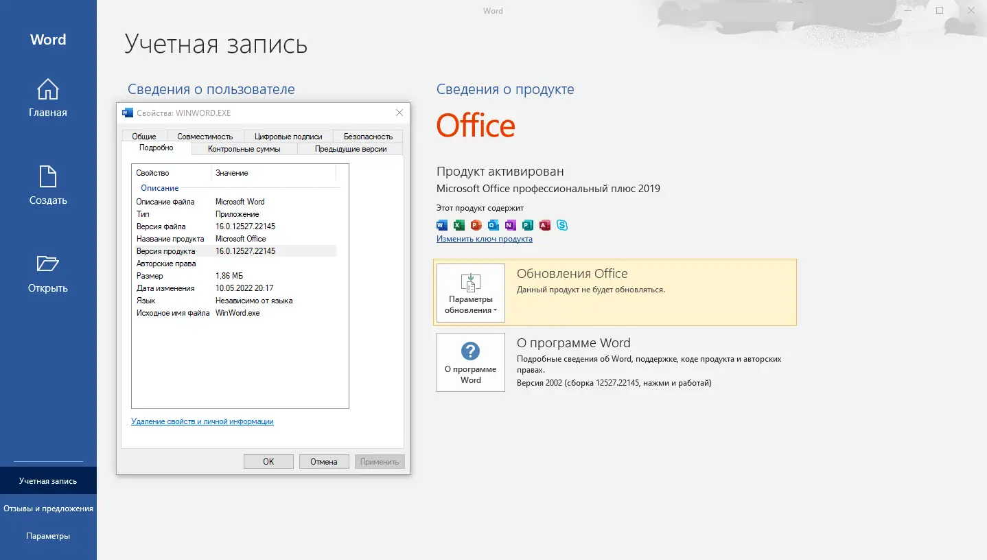The image size is (987, 560).
Task: Select the PowerPoint icon in product row
Action: [476, 225]
